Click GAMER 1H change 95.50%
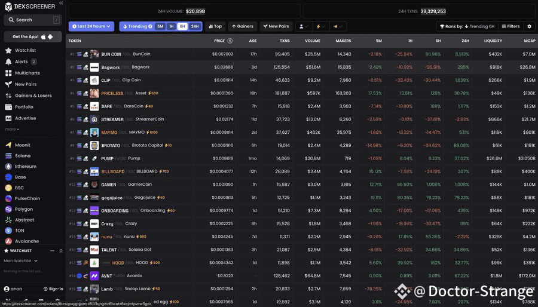The image size is (538, 307). click(x=405, y=185)
